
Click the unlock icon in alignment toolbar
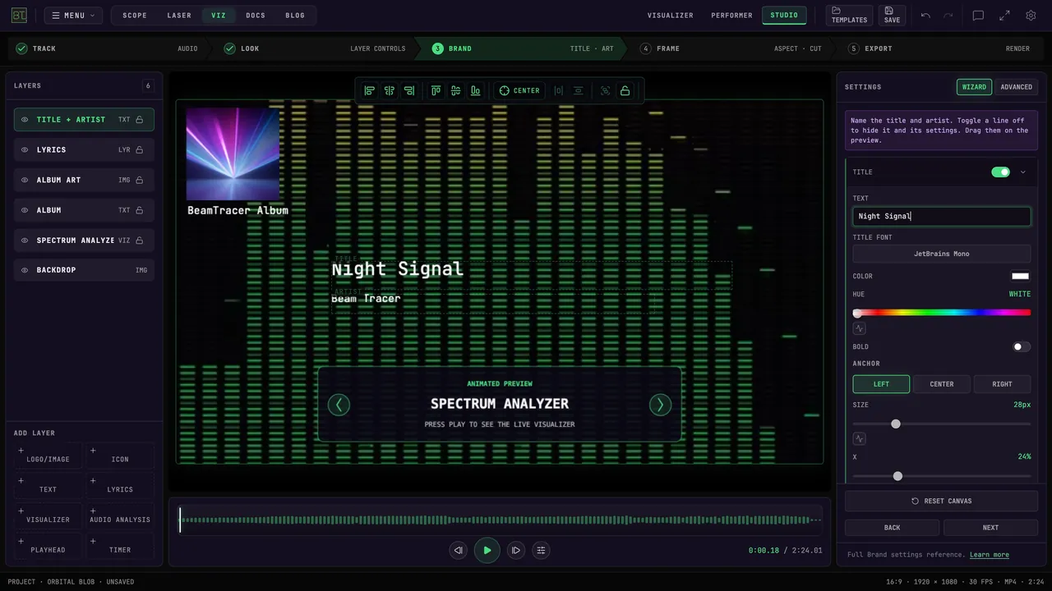point(625,90)
